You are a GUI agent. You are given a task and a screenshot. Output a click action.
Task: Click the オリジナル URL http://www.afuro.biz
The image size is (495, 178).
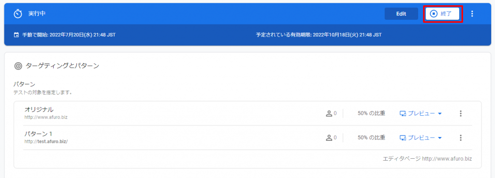pyautogui.click(x=46, y=117)
